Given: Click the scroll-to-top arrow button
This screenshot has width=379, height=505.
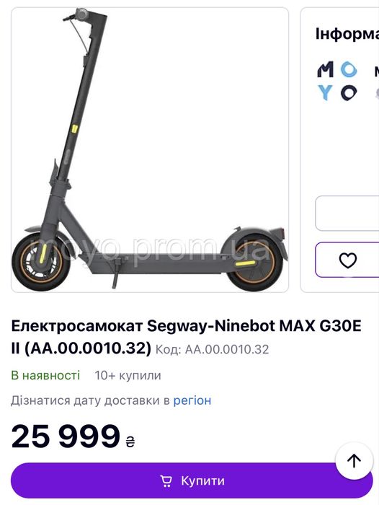Looking at the screenshot, I should (x=355, y=461).
